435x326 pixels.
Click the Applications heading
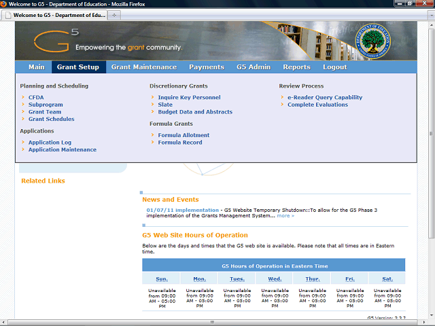(x=37, y=131)
